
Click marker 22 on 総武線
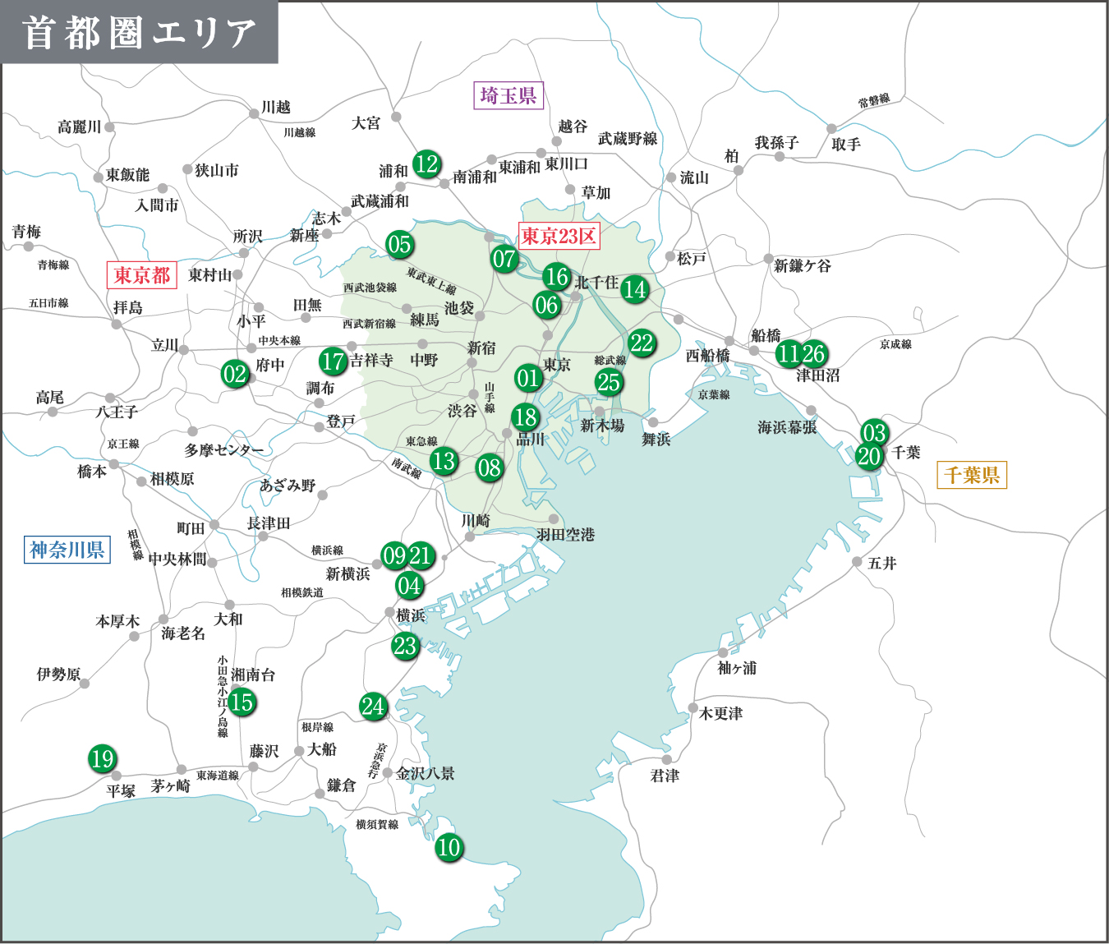click(x=642, y=343)
